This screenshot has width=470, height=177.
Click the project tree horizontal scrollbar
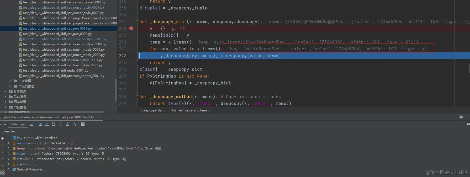pos(52,112)
